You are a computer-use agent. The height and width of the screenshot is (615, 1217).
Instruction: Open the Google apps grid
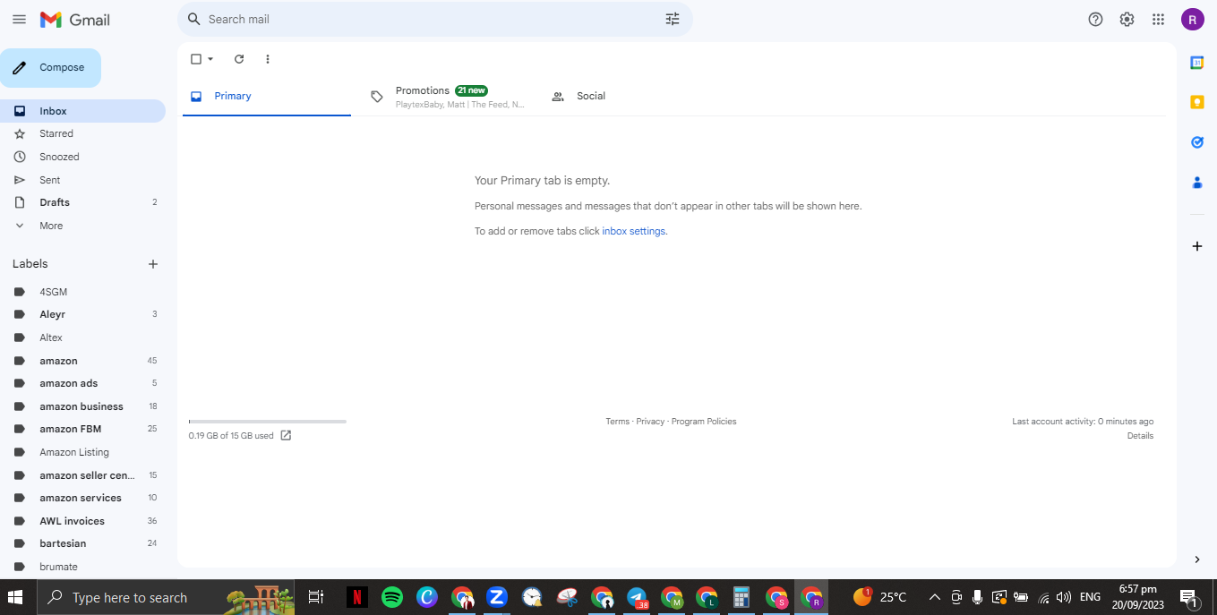coord(1158,19)
